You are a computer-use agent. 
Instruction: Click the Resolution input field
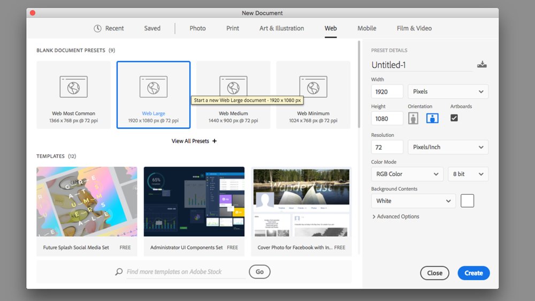tap(387, 147)
